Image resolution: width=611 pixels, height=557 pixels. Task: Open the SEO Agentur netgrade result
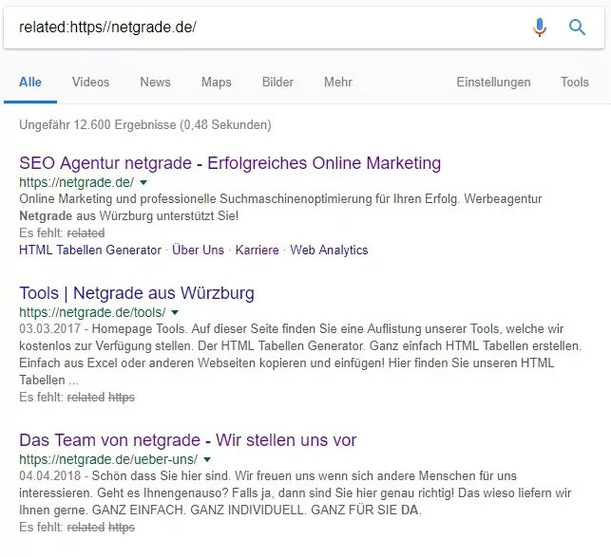[x=230, y=163]
